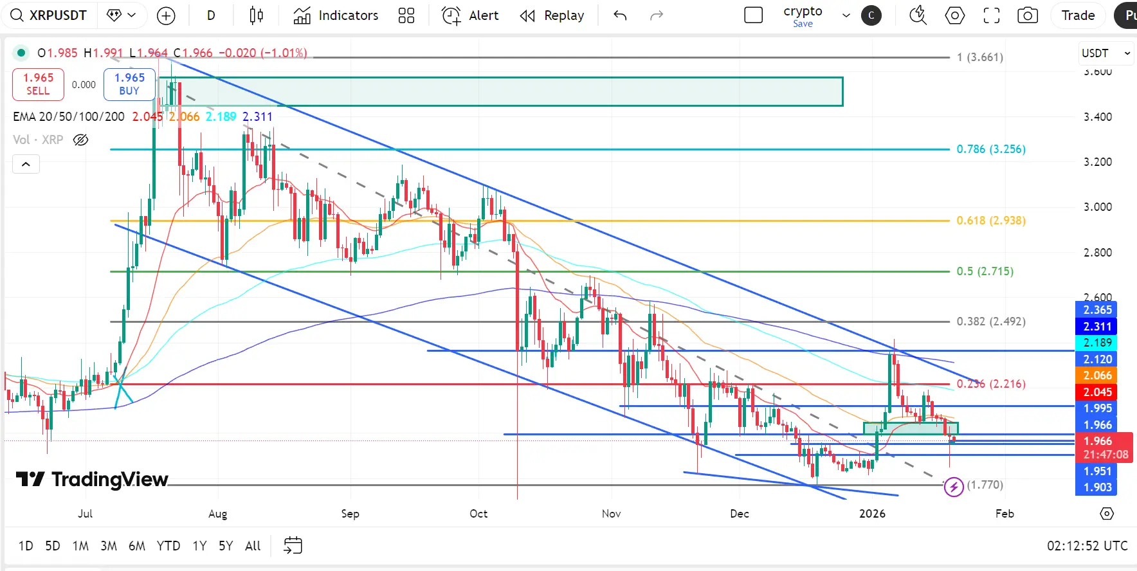The width and height of the screenshot is (1137, 571).
Task: Select the 1 (3.661) Fibonacci level label
Action: 980,57
